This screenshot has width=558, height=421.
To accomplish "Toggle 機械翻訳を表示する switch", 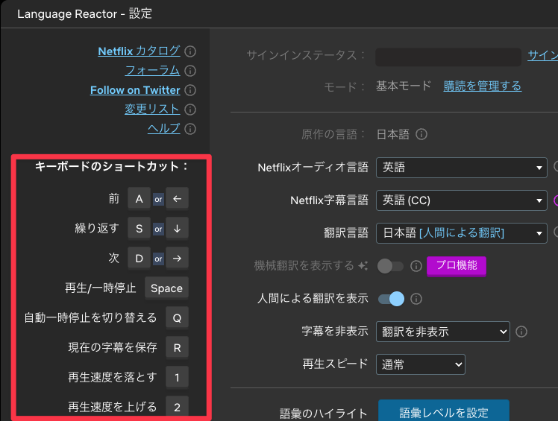I will point(390,266).
